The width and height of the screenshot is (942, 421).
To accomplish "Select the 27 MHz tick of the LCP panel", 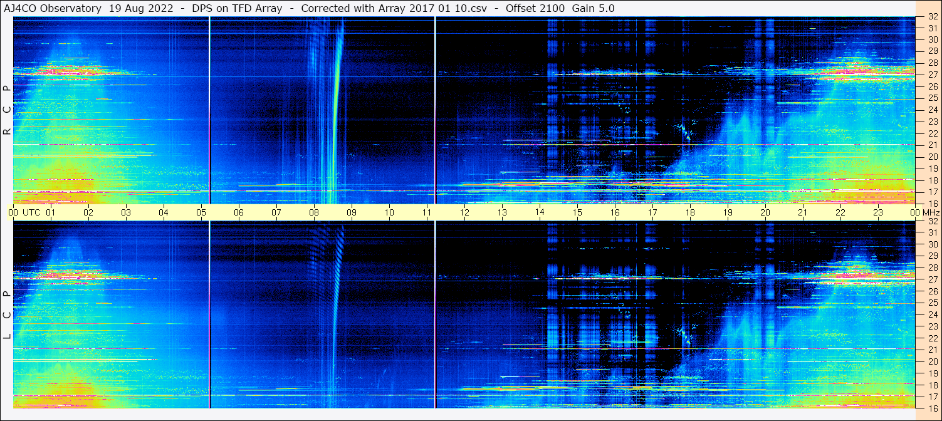I will coord(932,279).
